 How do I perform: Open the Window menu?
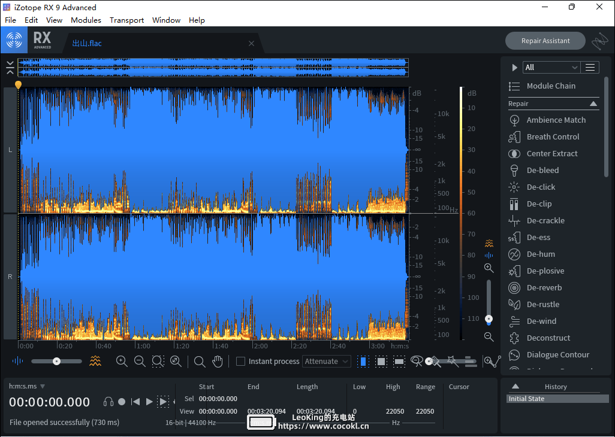tap(166, 20)
